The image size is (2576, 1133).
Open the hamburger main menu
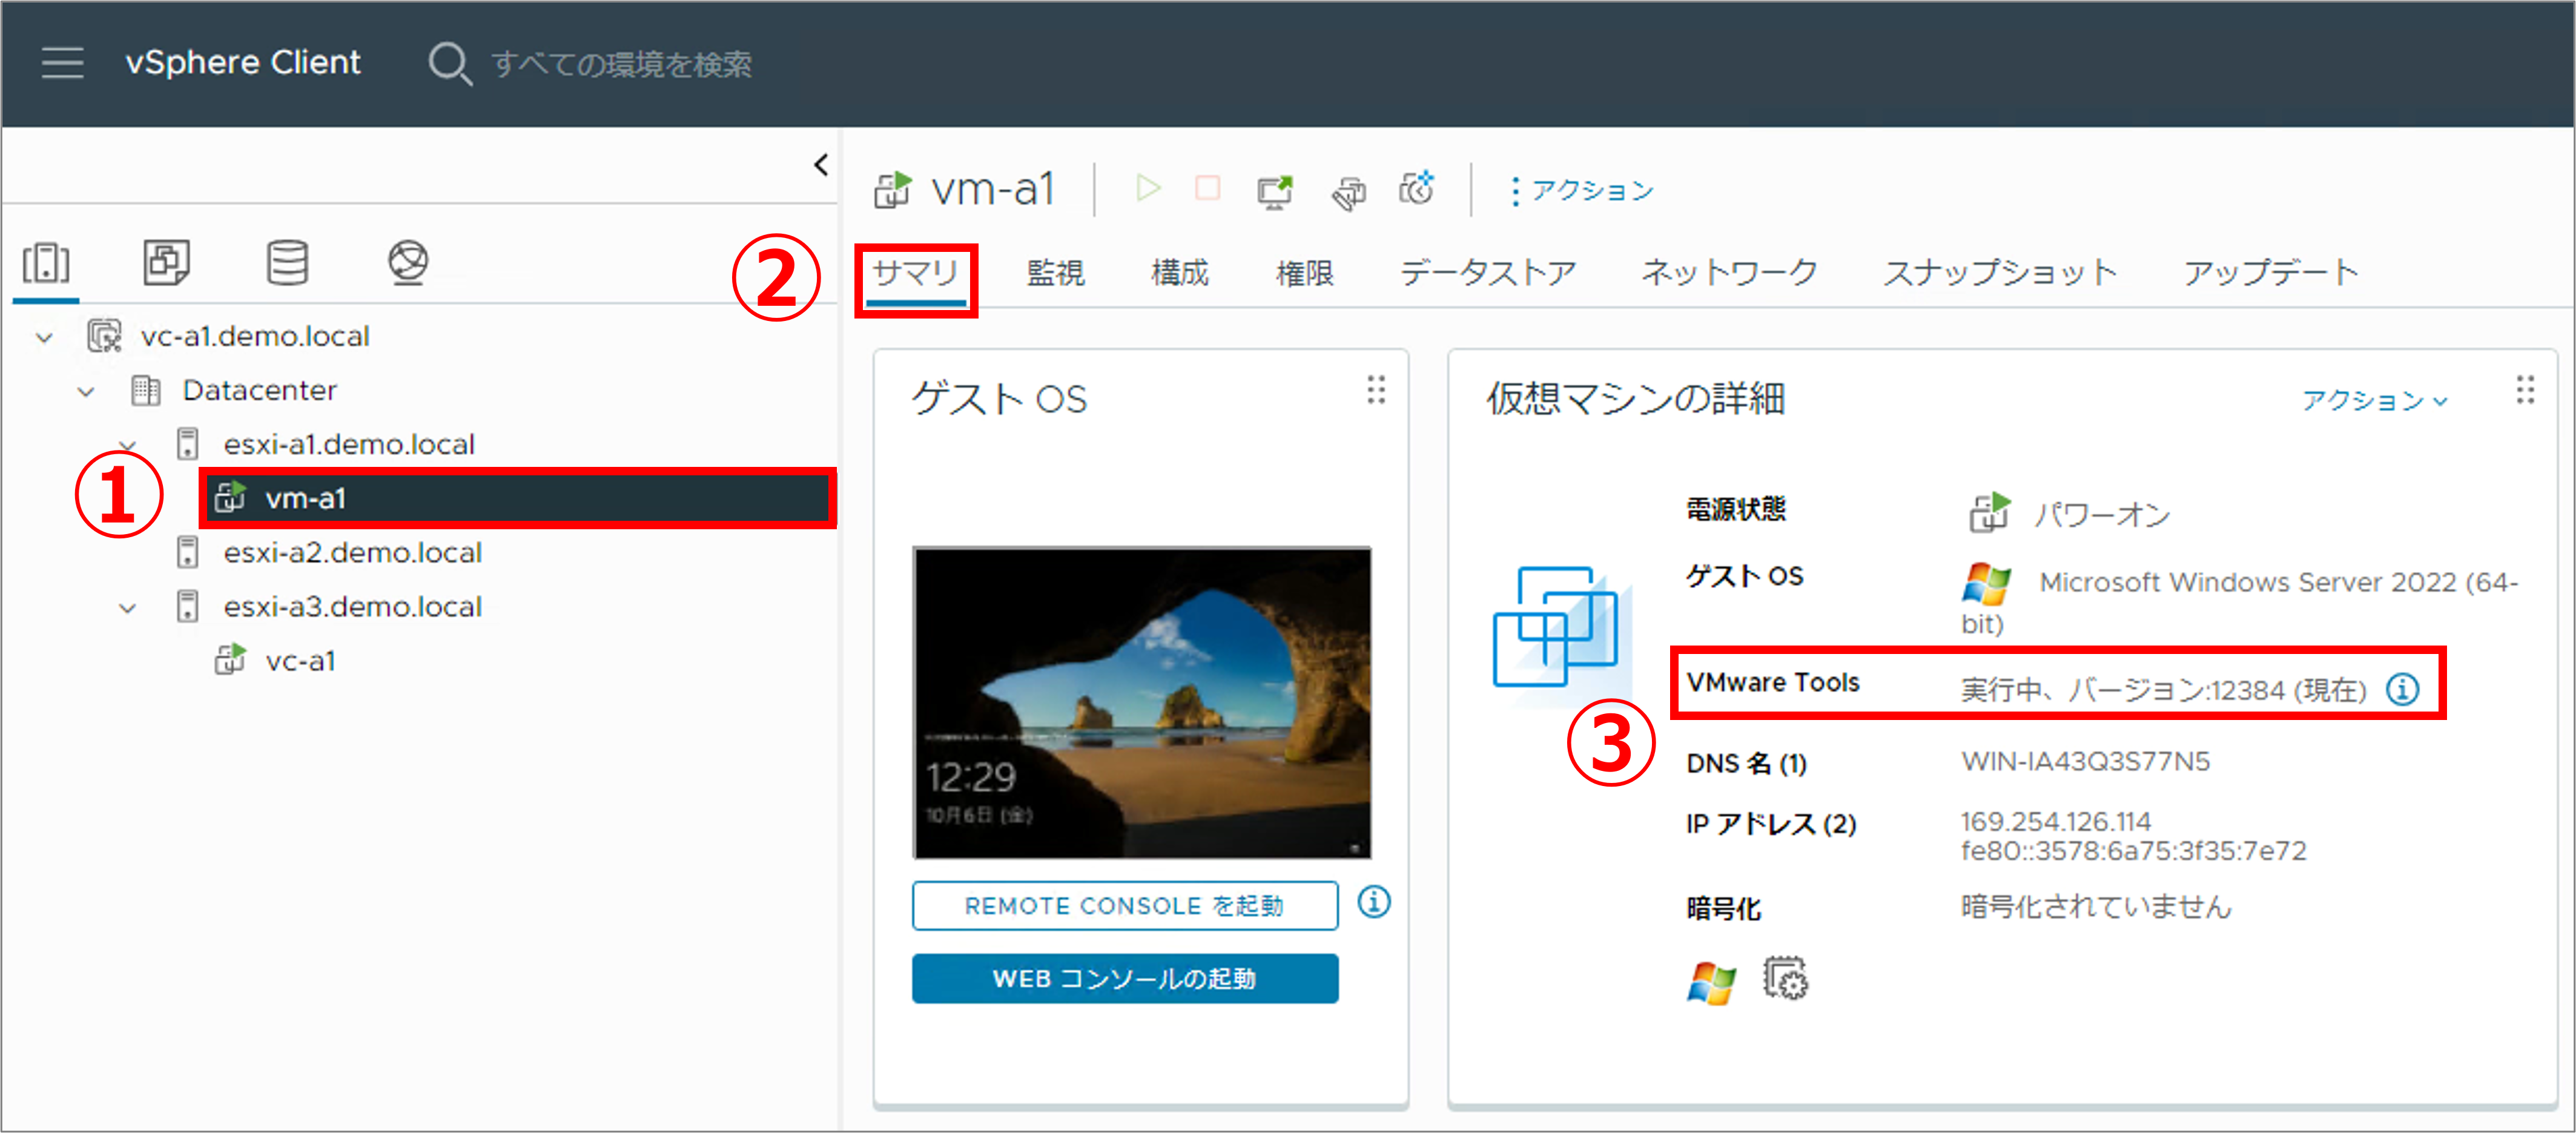[62, 62]
